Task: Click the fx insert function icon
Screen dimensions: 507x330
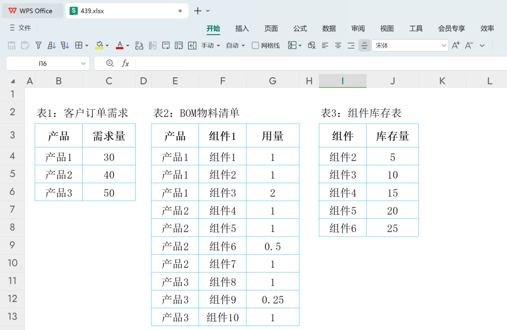Action: click(x=125, y=64)
